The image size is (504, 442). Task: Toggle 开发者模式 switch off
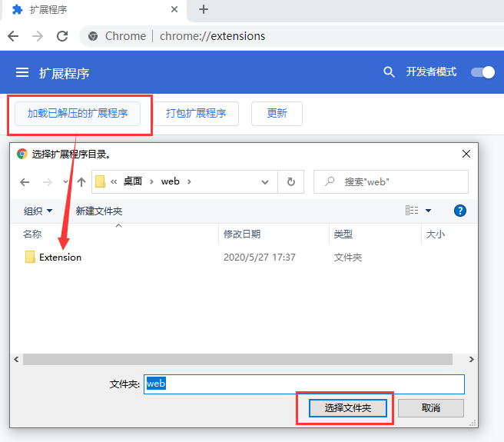click(482, 72)
